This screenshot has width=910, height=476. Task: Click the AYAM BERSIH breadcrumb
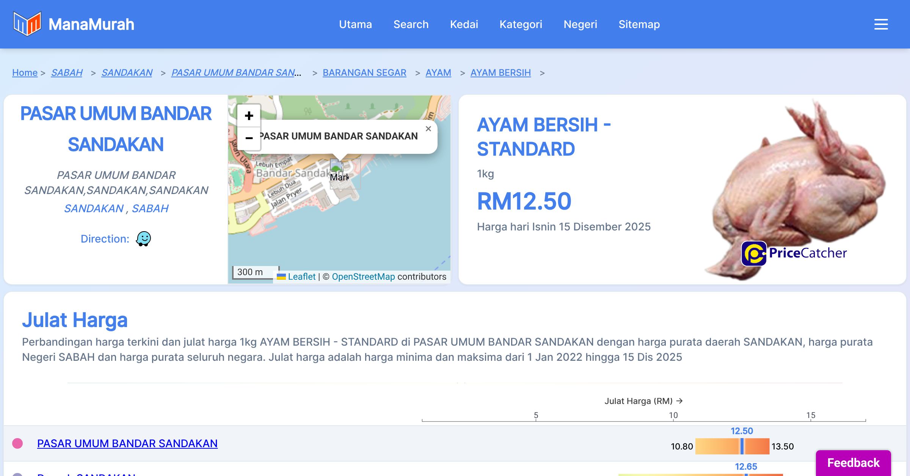[x=500, y=72]
